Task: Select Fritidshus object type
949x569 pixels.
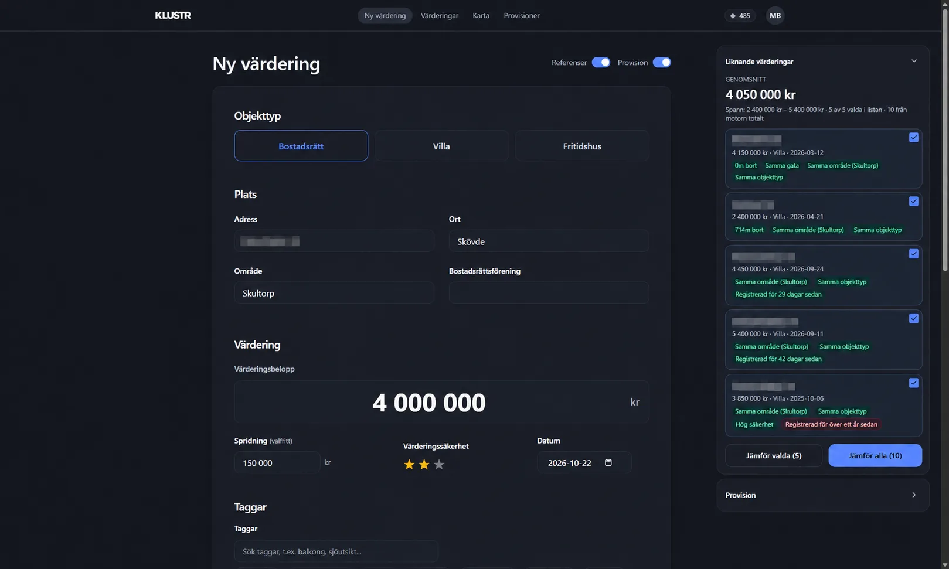Action: click(582, 146)
